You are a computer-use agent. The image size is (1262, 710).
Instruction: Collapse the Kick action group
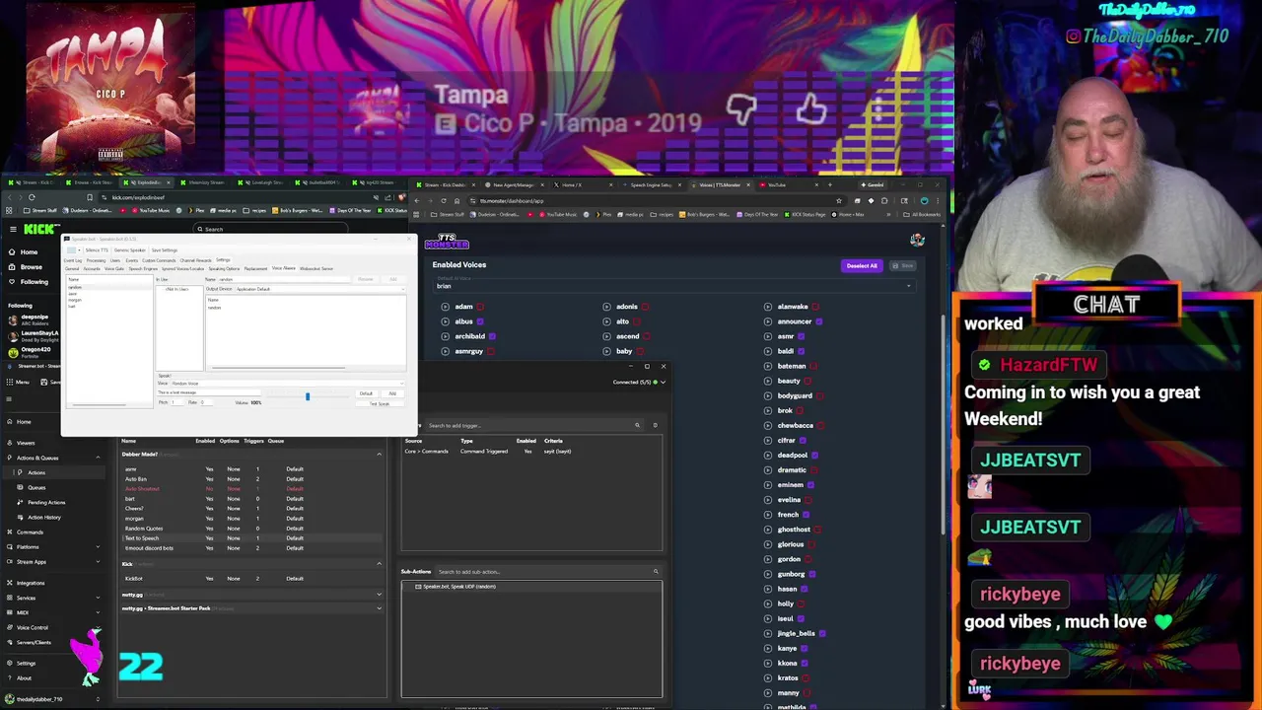[x=379, y=564]
